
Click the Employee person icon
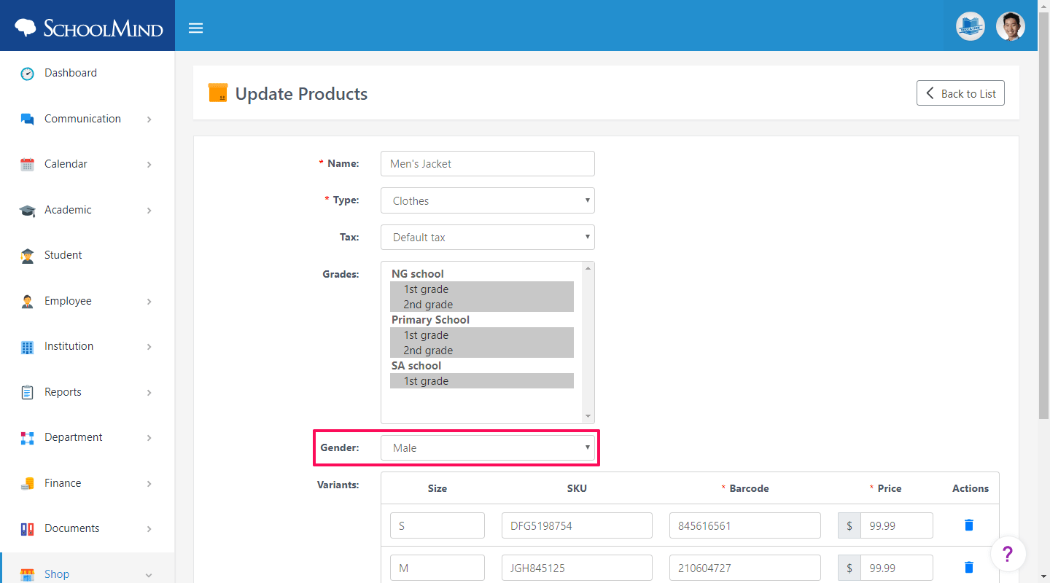click(27, 302)
